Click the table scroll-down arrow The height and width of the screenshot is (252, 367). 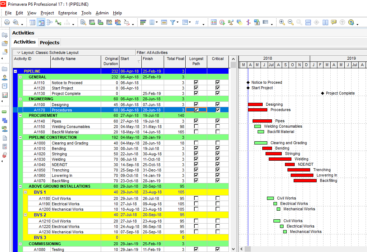click(233, 249)
